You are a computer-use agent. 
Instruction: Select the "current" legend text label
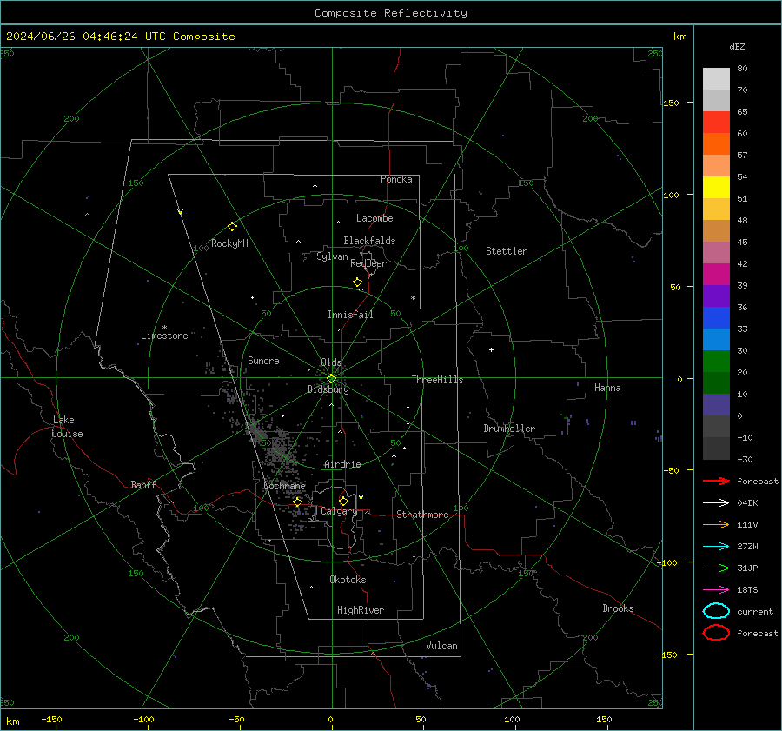[x=755, y=611]
